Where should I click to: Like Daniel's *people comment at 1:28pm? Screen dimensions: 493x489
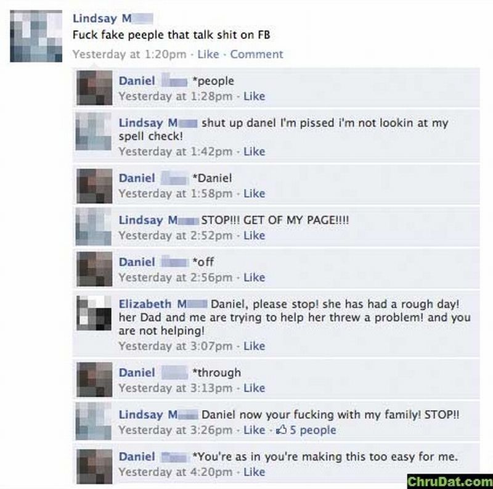pyautogui.click(x=255, y=96)
